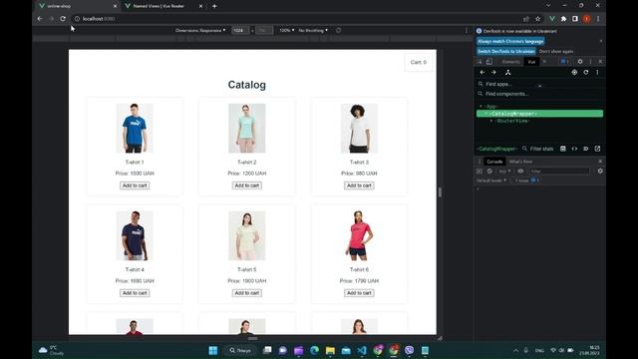Add T-shirt 3 to cart
The image size is (638, 359).
(359, 185)
